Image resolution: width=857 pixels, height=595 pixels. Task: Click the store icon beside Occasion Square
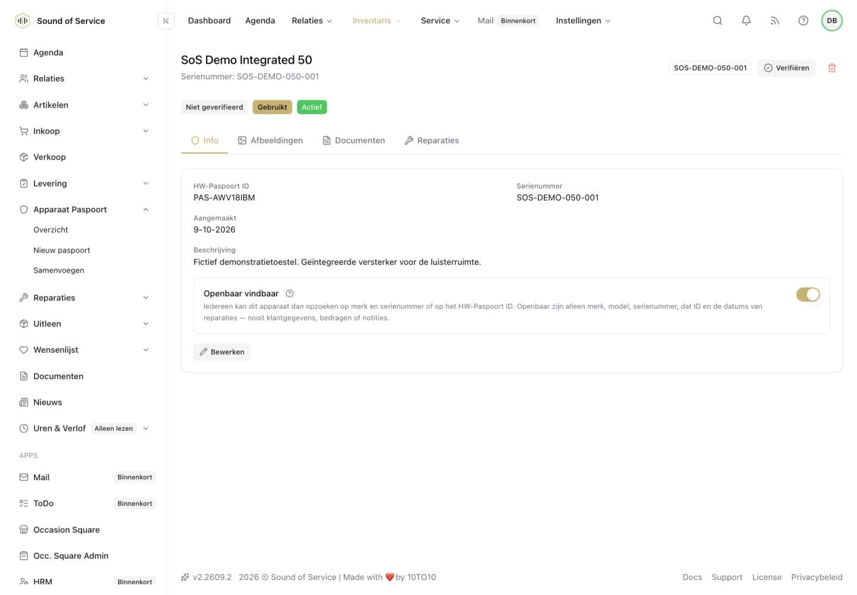[x=24, y=530]
